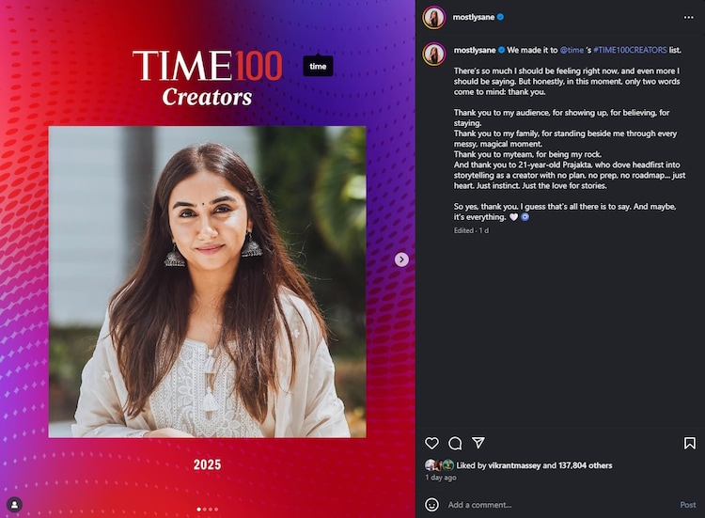Jump to second carousel dot indicator
The height and width of the screenshot is (518, 705).
pos(205,510)
